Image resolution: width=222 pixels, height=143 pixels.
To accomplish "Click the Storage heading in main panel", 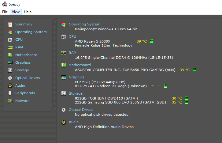I will coord(76,93).
